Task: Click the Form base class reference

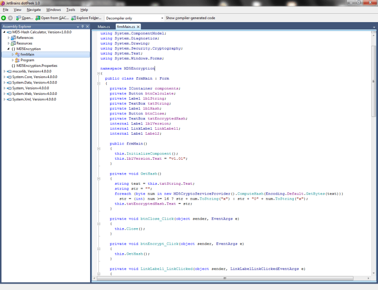Action: (x=164, y=79)
